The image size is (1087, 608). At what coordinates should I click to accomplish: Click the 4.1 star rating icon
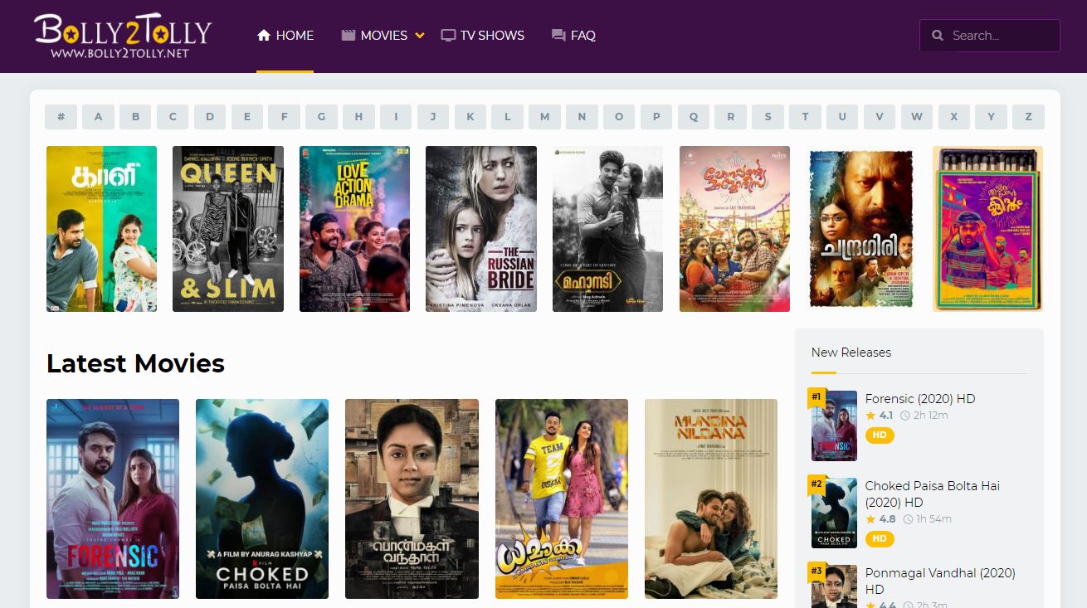(x=870, y=416)
